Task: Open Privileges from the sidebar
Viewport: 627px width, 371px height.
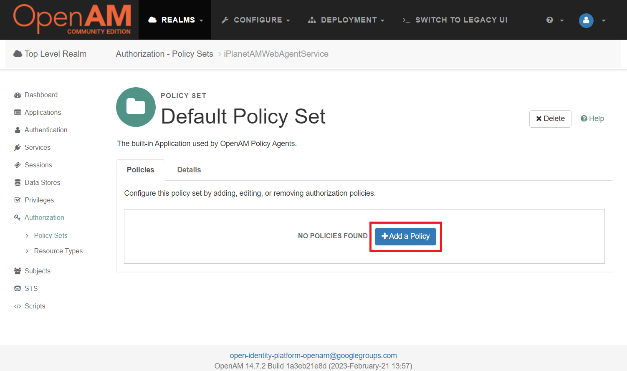Action: [x=39, y=200]
